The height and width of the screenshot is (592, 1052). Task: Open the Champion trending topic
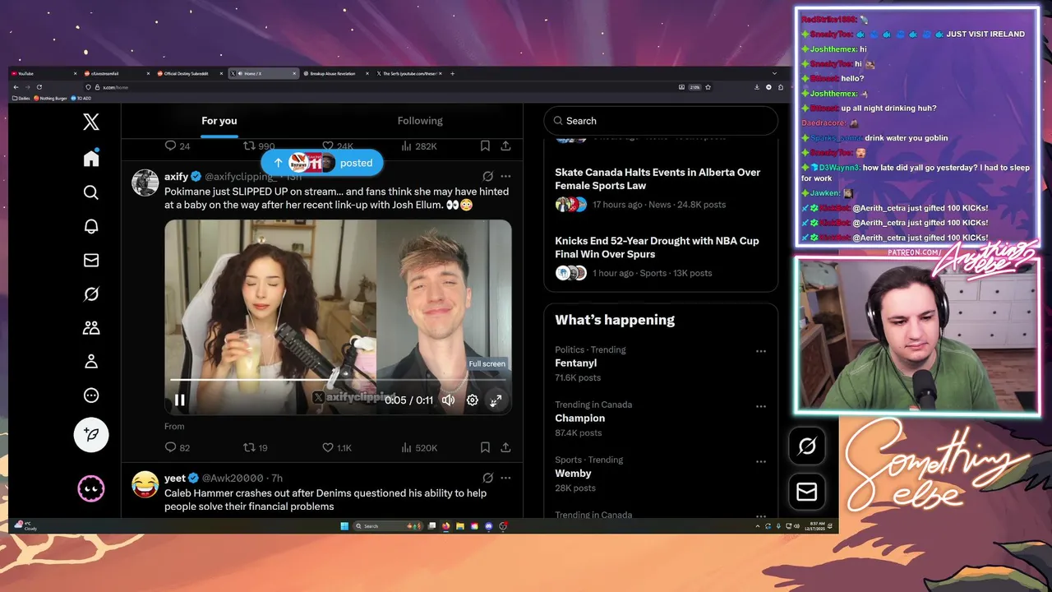click(579, 418)
